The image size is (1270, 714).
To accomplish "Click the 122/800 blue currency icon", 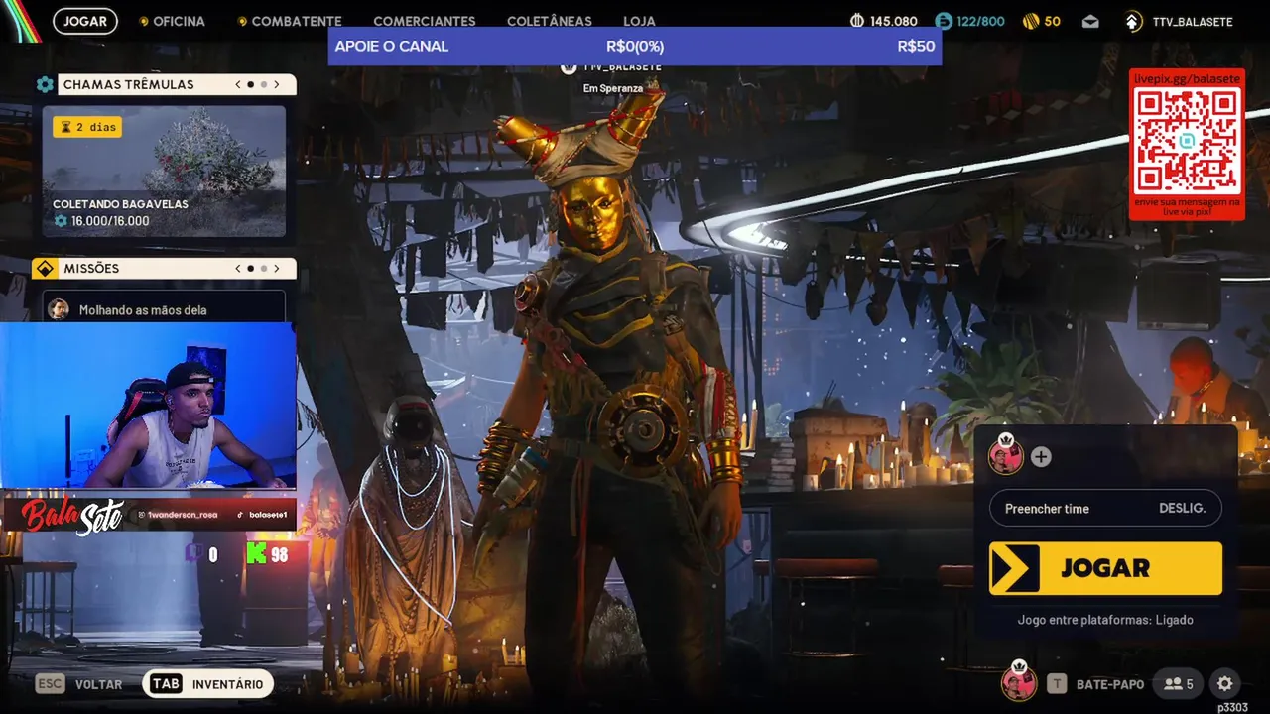I will pyautogui.click(x=944, y=21).
